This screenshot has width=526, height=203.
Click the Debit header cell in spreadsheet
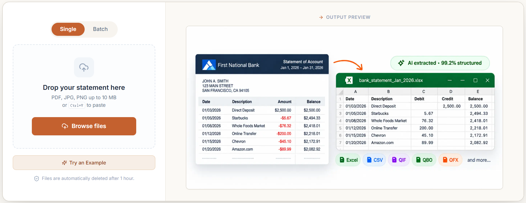[424, 99]
